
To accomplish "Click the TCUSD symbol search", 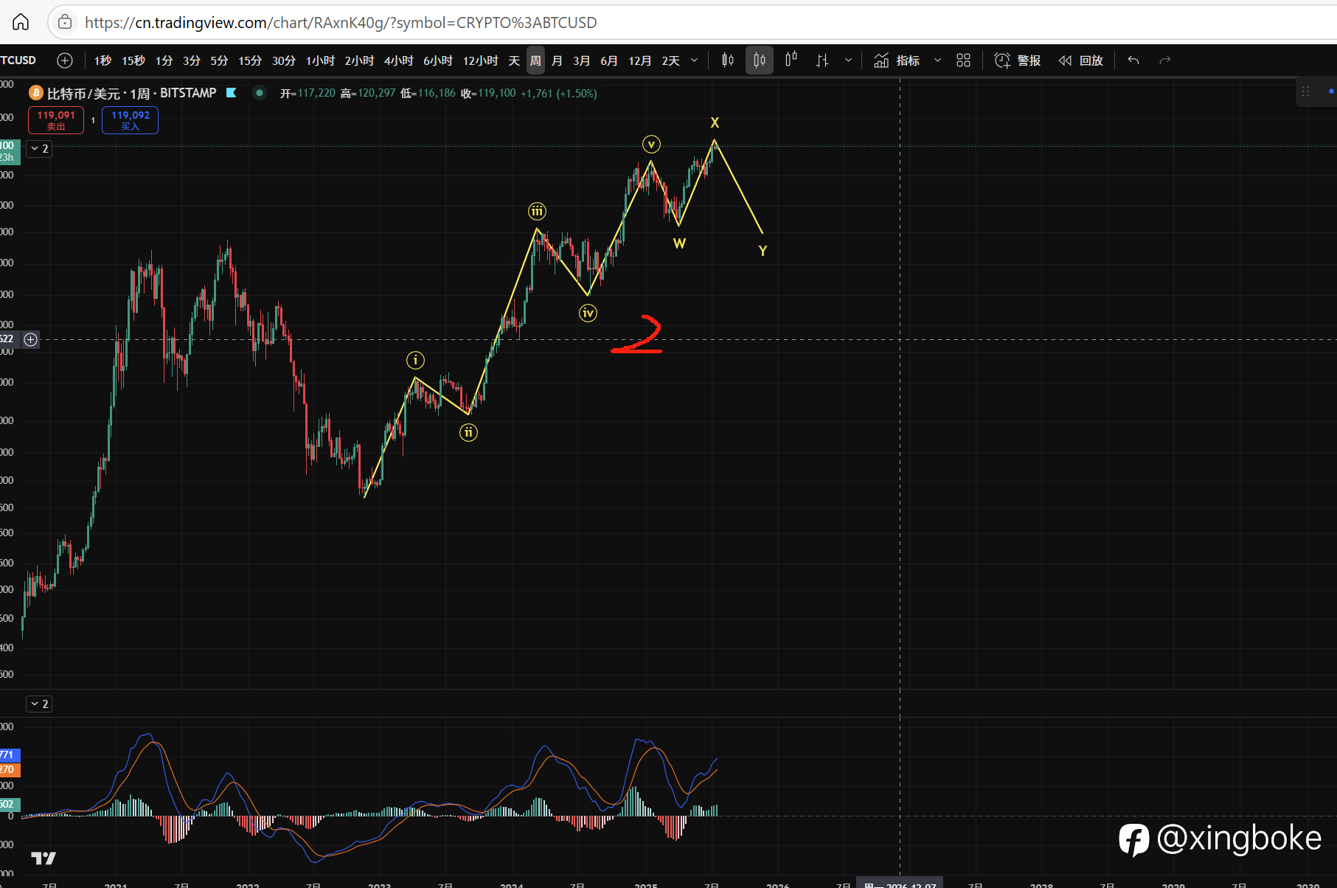I will tap(18, 60).
